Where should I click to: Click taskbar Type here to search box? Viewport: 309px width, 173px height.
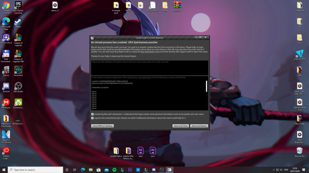(35, 170)
